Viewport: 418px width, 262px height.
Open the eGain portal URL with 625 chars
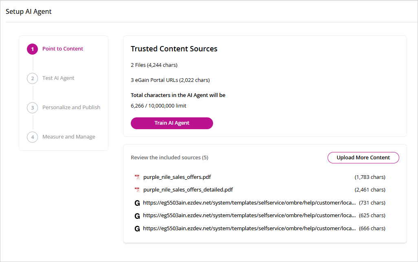[249, 216]
